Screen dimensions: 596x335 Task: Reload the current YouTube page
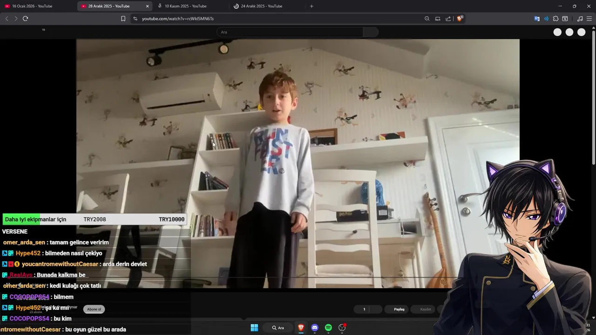tap(26, 19)
